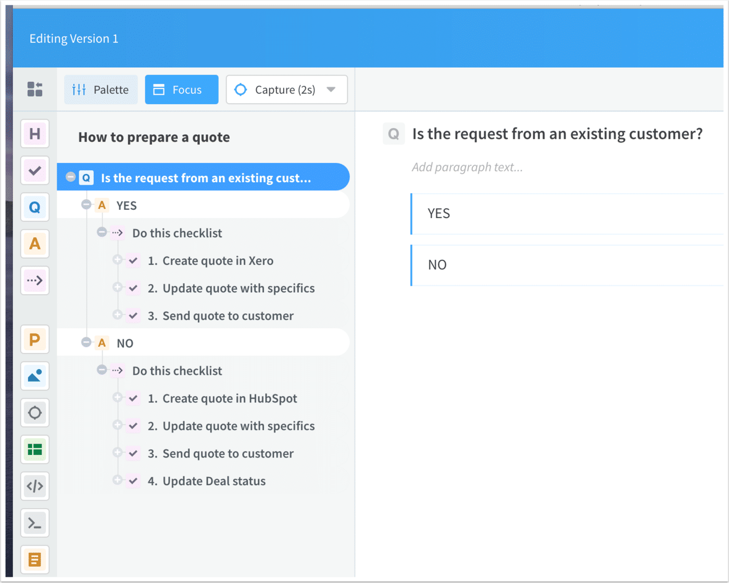Screen dimensions: 729x583
Task: Add a Paragraph block using the P icon
Action: 34,339
